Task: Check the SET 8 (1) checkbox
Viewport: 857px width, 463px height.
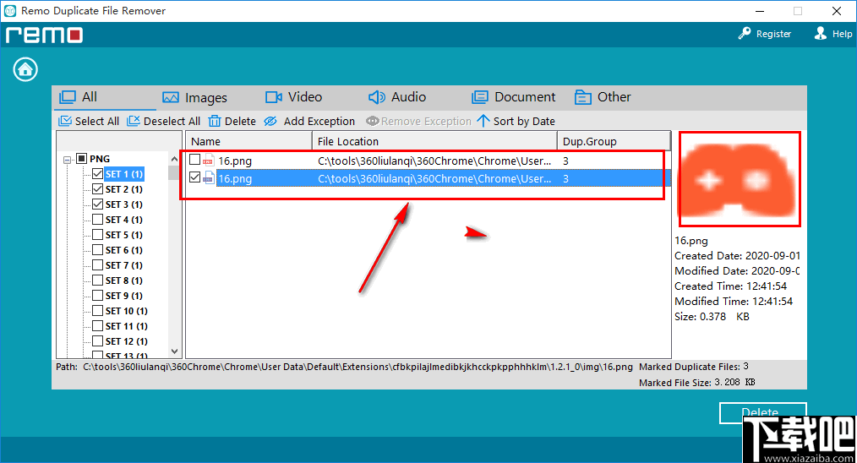Action: point(98,281)
